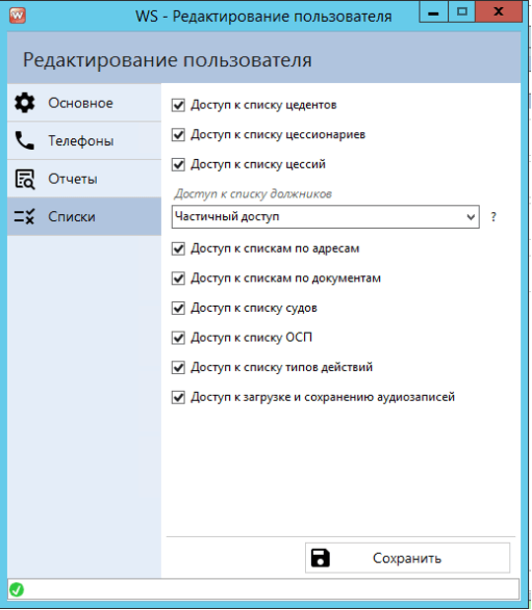Click the floppy disk save icon
This screenshot has width=532, height=610.
(320, 558)
